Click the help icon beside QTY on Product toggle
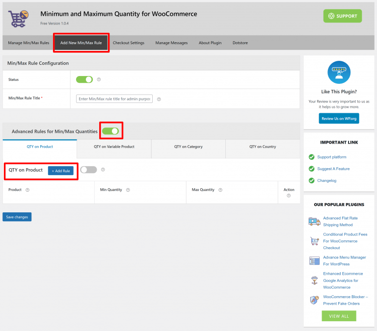 point(103,170)
